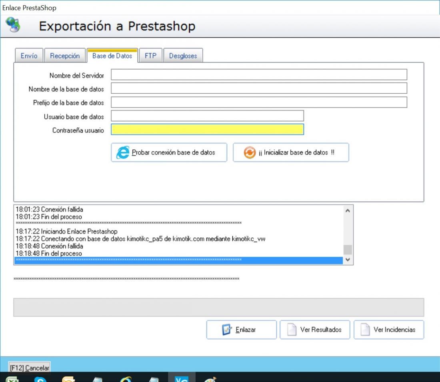Click the log scrollbar thumb
440x382 pixels.
pyautogui.click(x=348, y=249)
